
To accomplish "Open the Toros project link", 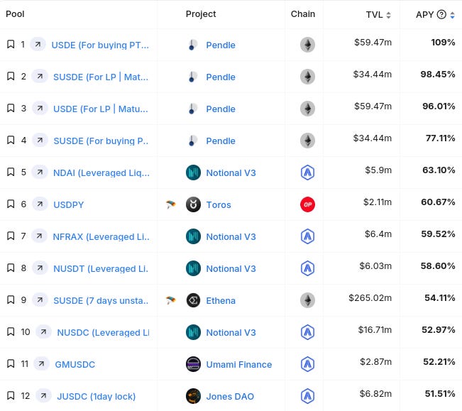I will click(x=219, y=204).
